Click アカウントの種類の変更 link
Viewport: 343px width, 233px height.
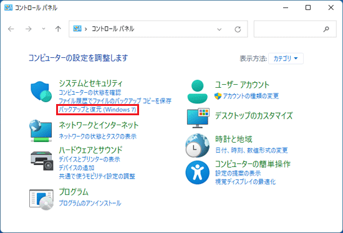251,96
